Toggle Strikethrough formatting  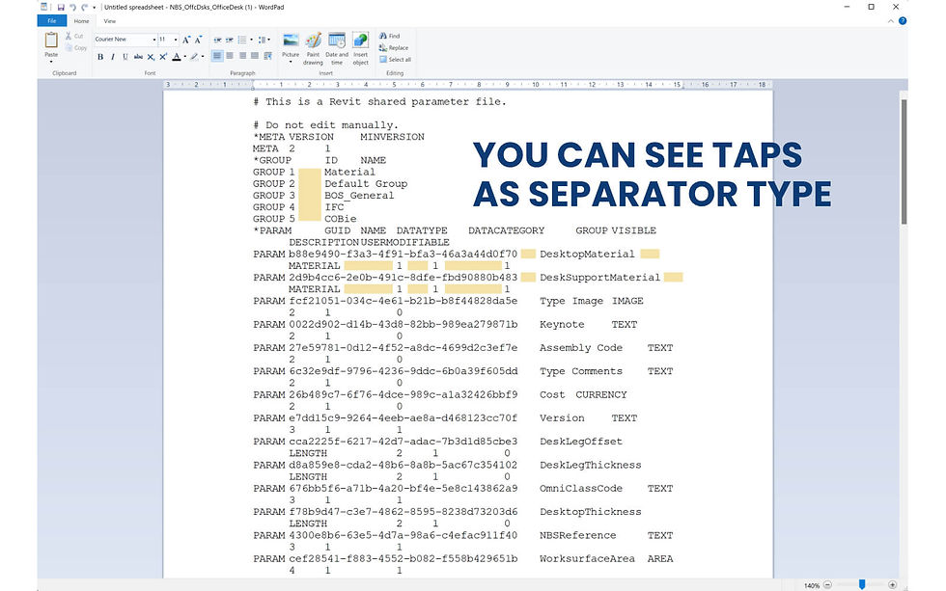coord(138,57)
